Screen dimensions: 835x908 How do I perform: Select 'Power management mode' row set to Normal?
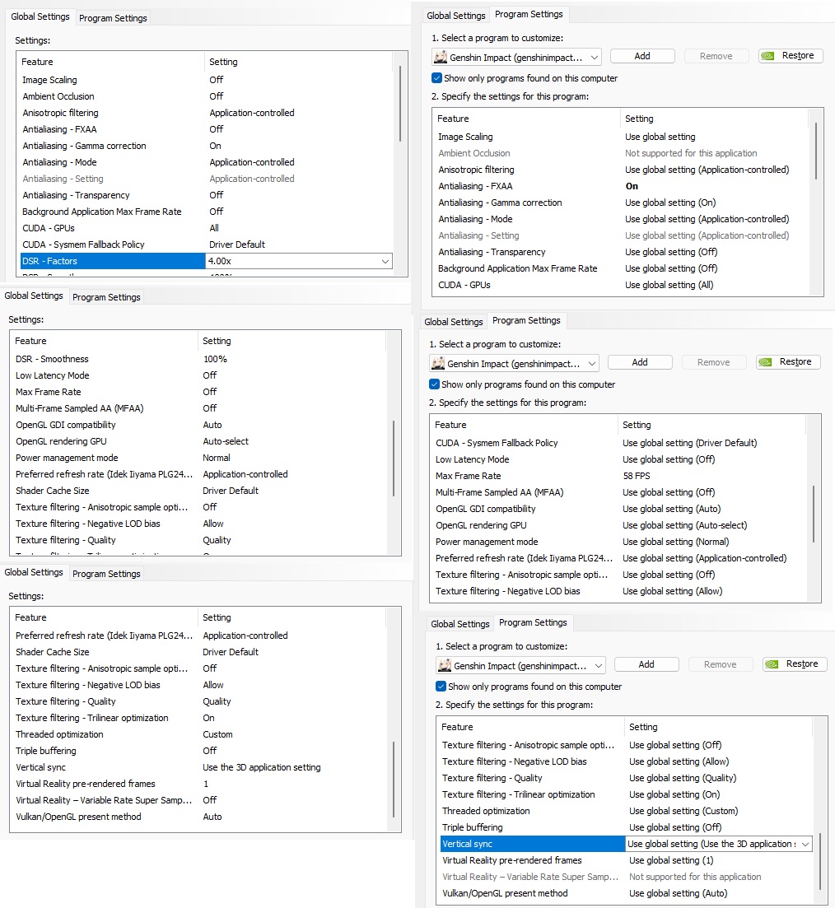[200, 458]
